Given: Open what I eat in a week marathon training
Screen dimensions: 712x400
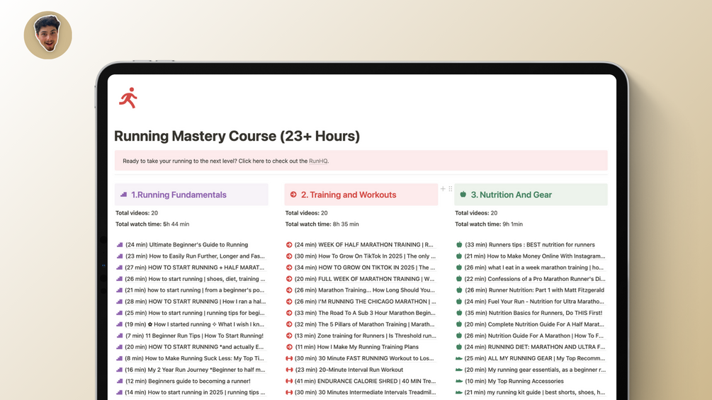Looking at the screenshot, I should [x=534, y=268].
